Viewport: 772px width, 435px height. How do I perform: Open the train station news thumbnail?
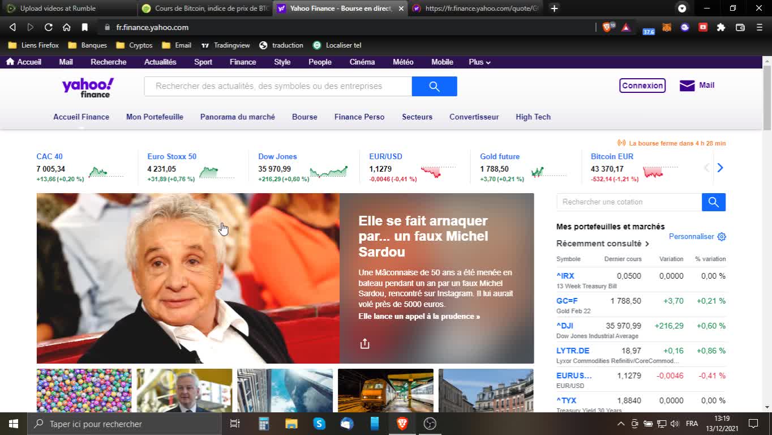click(x=385, y=390)
